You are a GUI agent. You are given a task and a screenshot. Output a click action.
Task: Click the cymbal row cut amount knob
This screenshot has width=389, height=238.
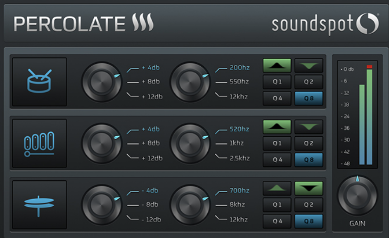pos(102,205)
